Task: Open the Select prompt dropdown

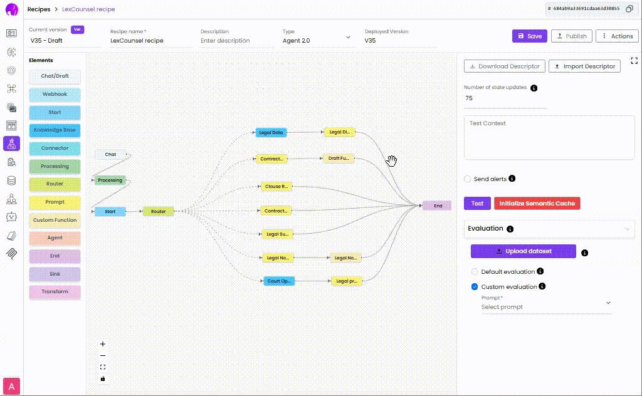Action: [x=545, y=307]
